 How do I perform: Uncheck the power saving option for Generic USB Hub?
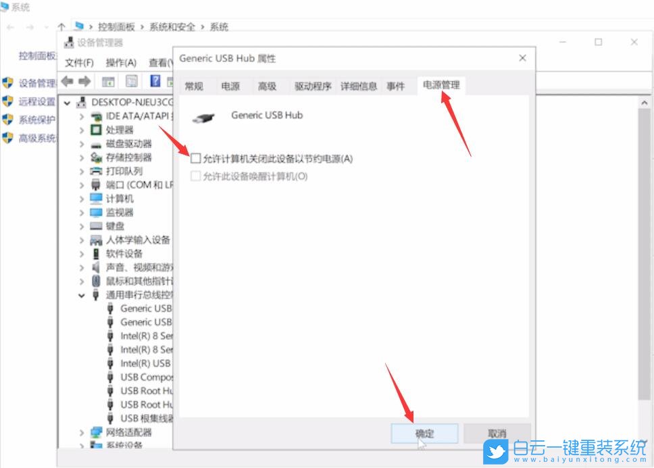click(196, 157)
